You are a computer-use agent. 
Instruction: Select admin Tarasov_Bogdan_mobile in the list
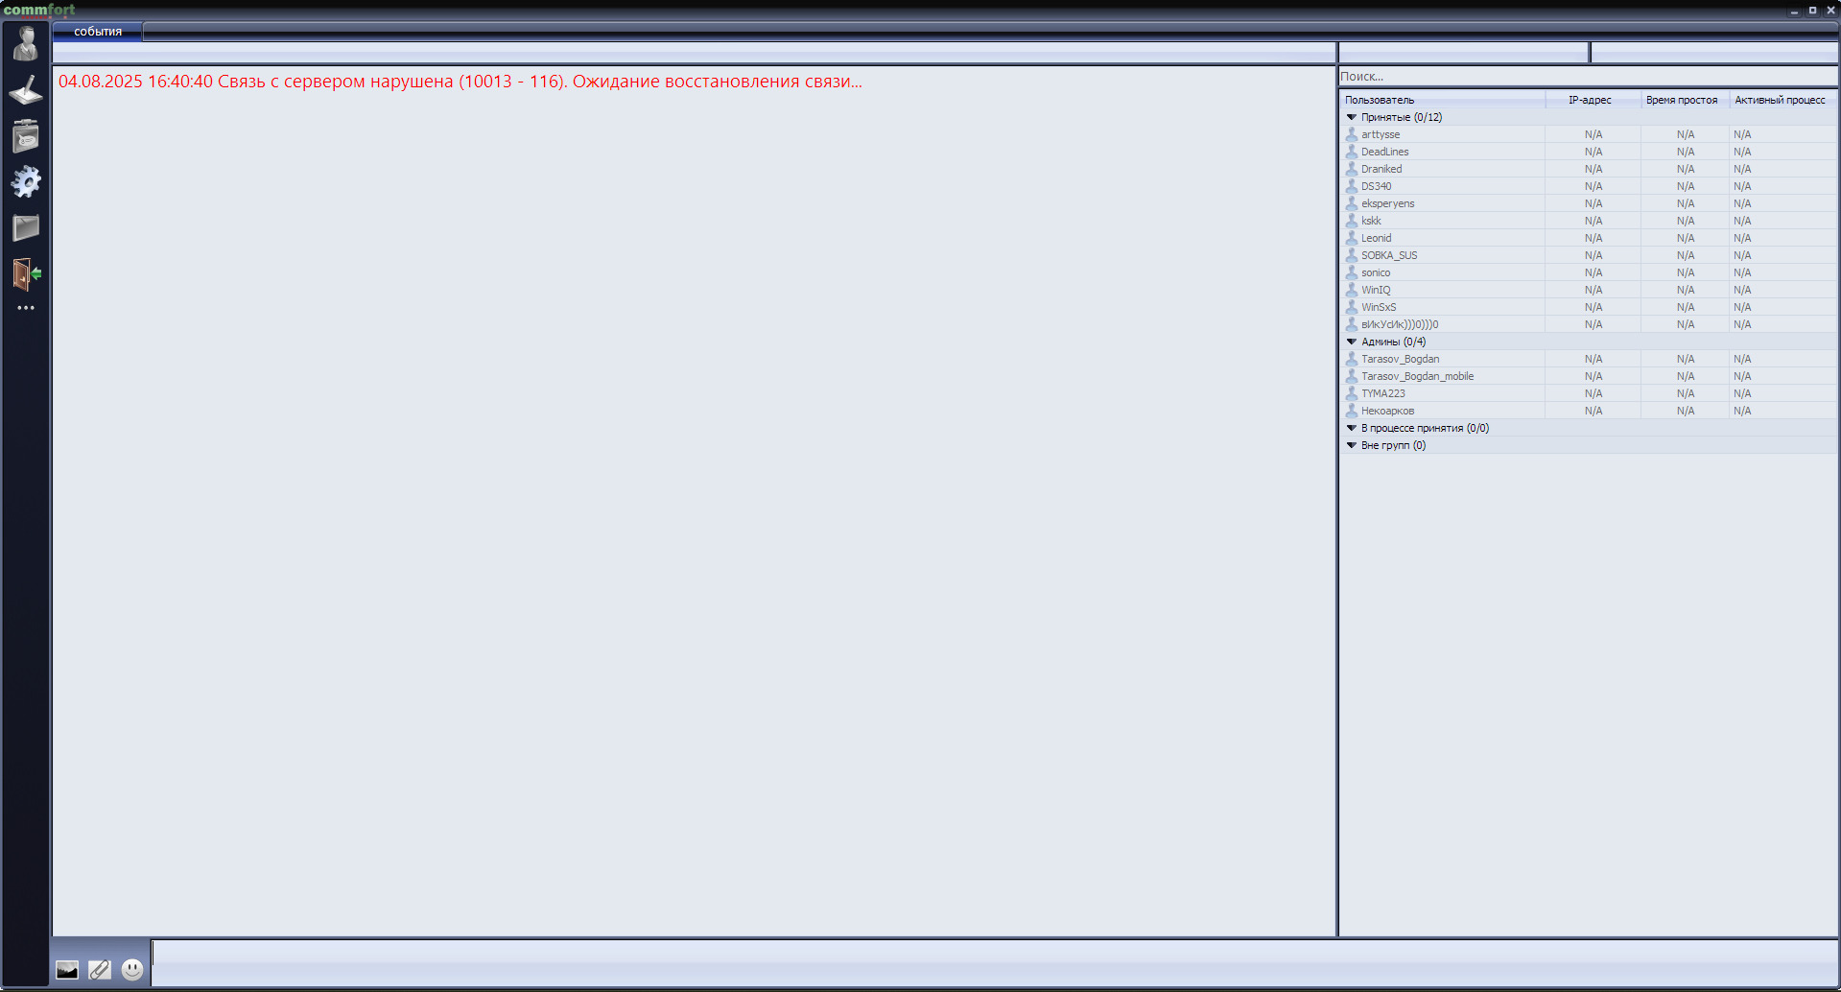tap(1588, 376)
